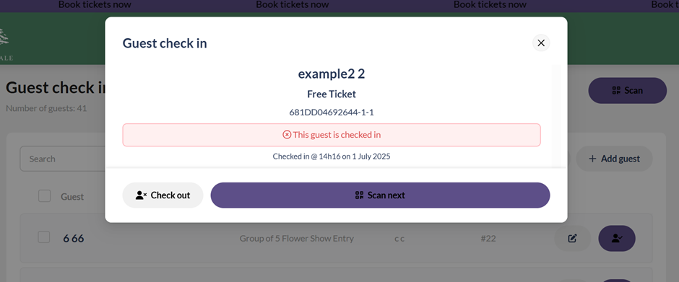
Task: Click the Check out button
Action: 163,195
